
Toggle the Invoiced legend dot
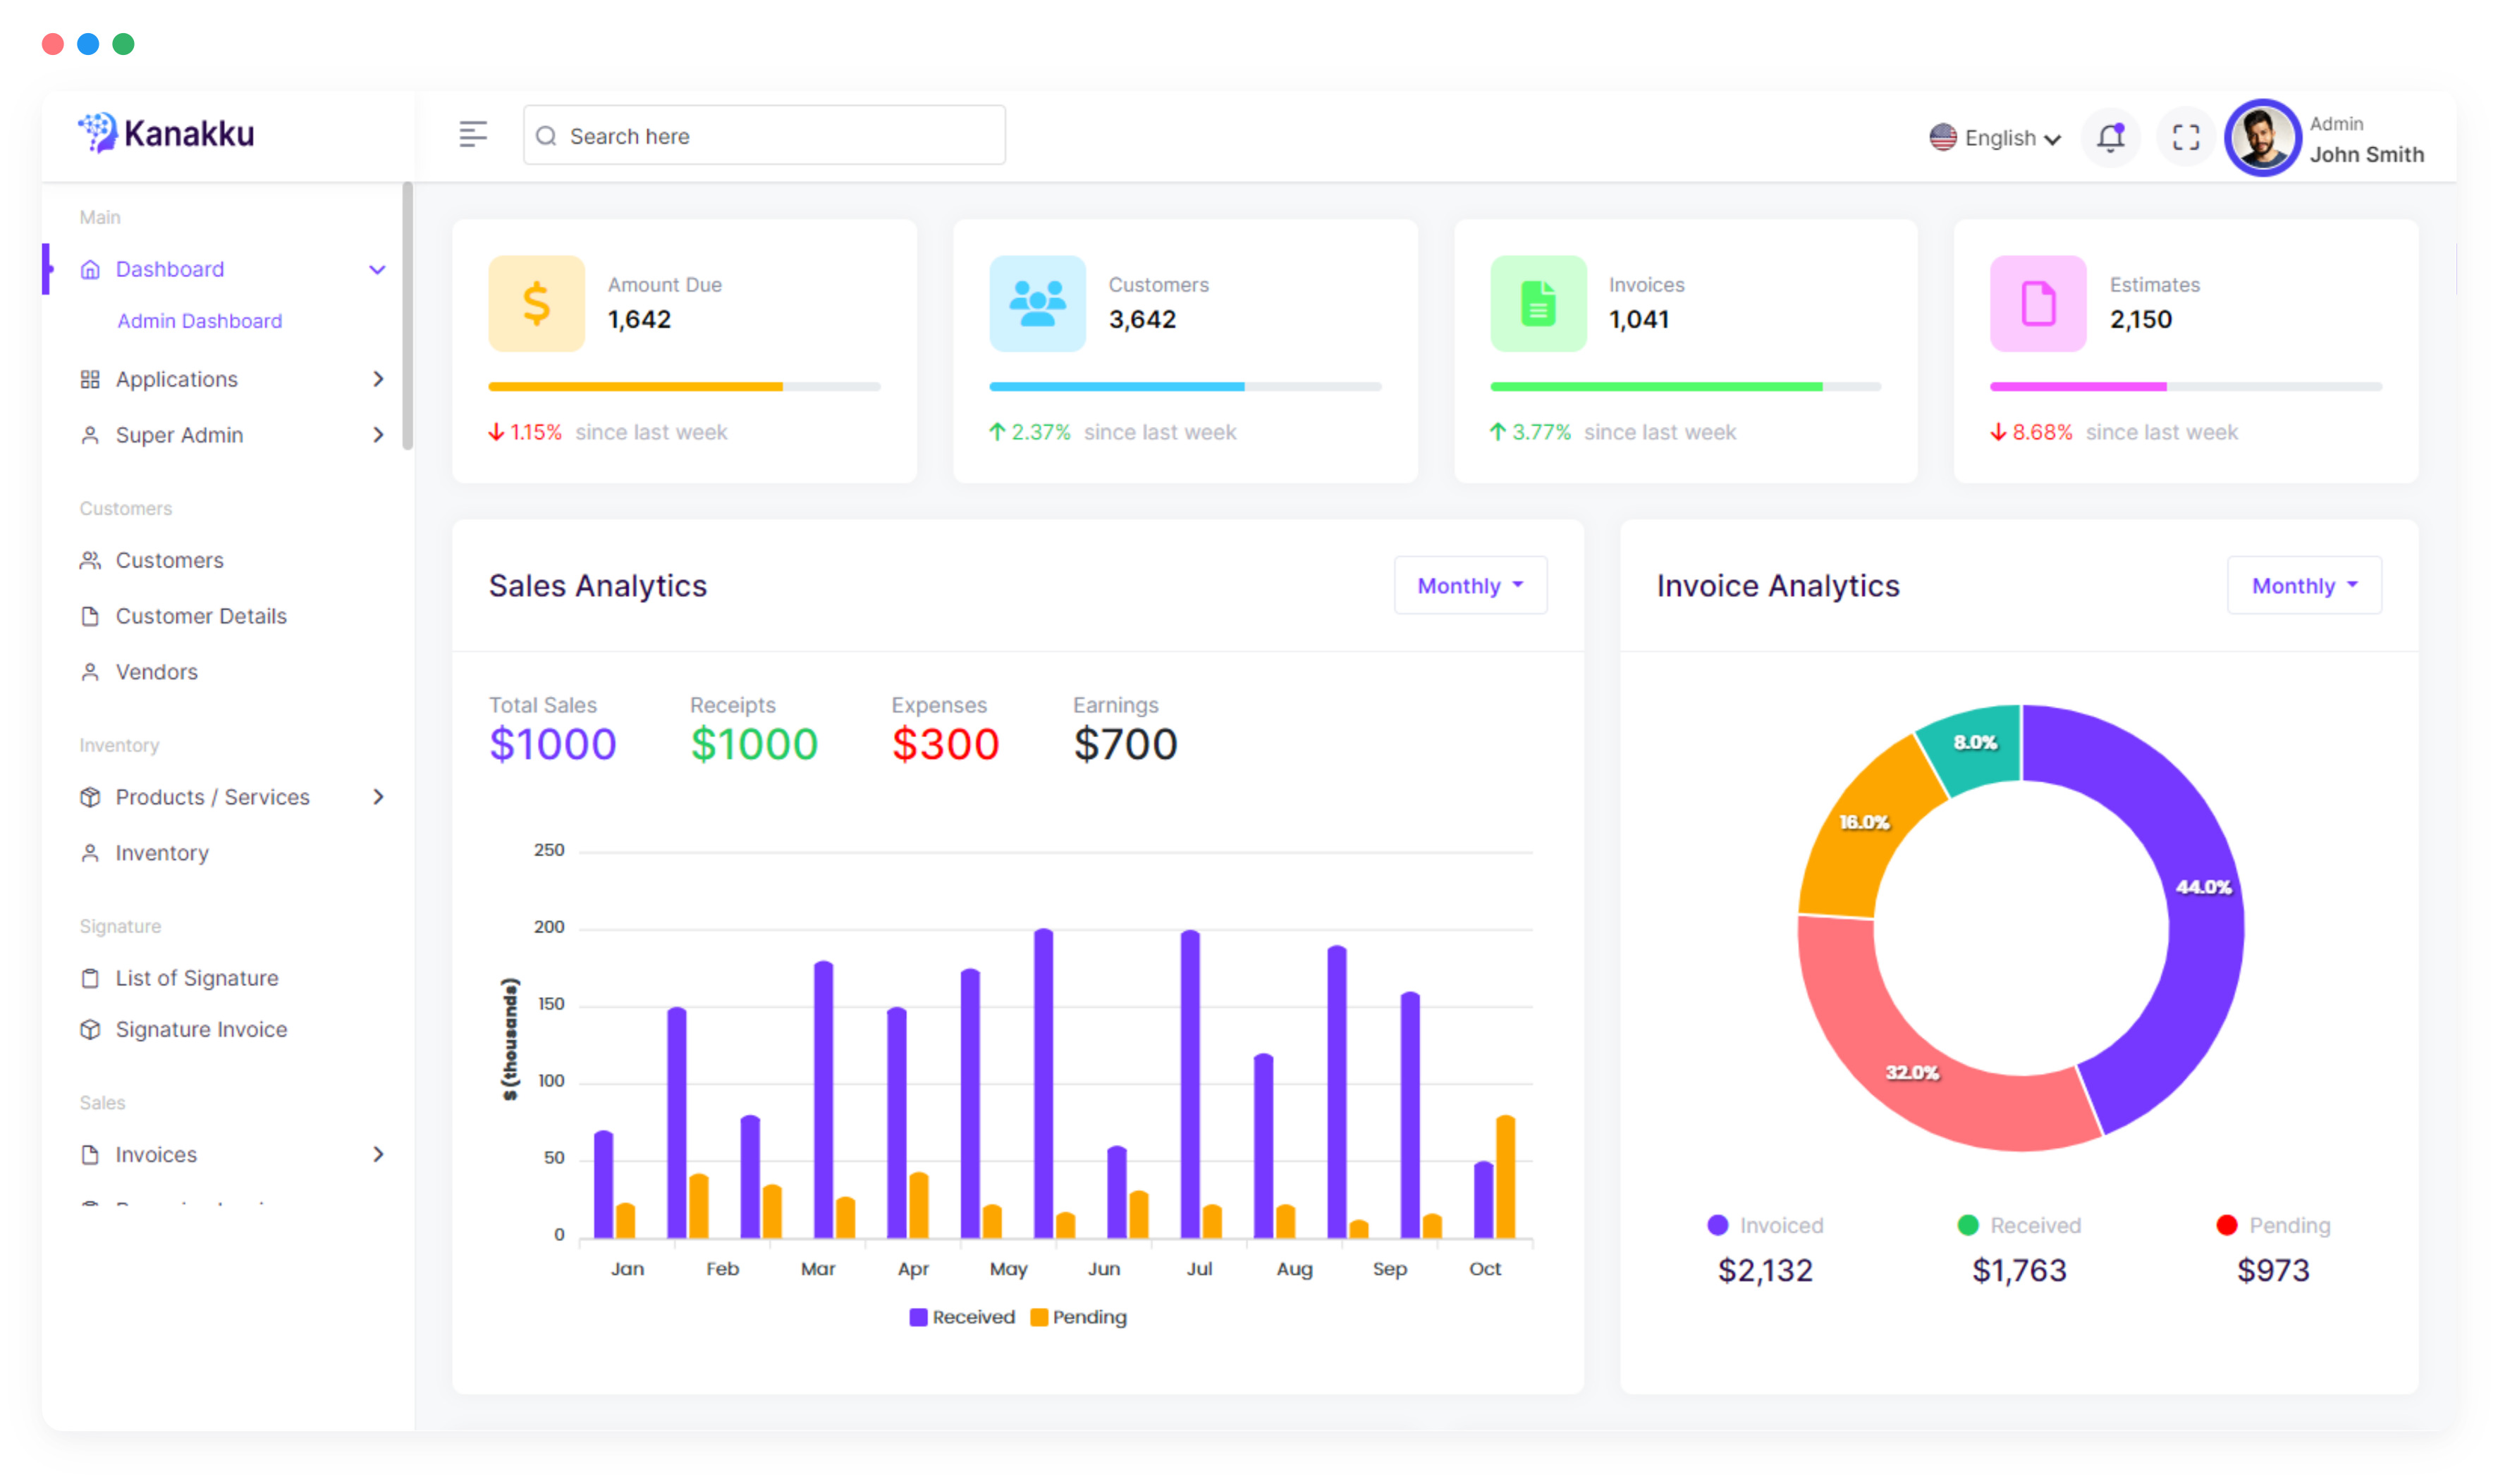point(1718,1225)
